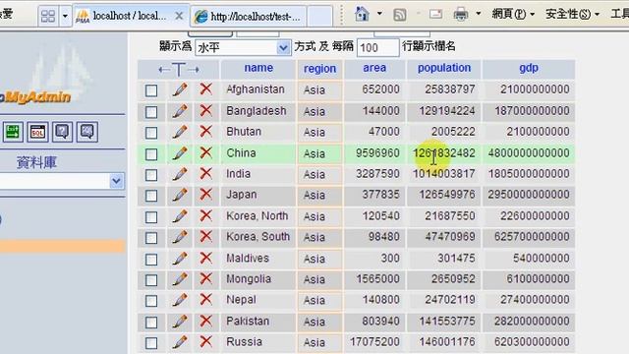
Task: Tick the Maldives row checkbox
Action: click(x=151, y=260)
